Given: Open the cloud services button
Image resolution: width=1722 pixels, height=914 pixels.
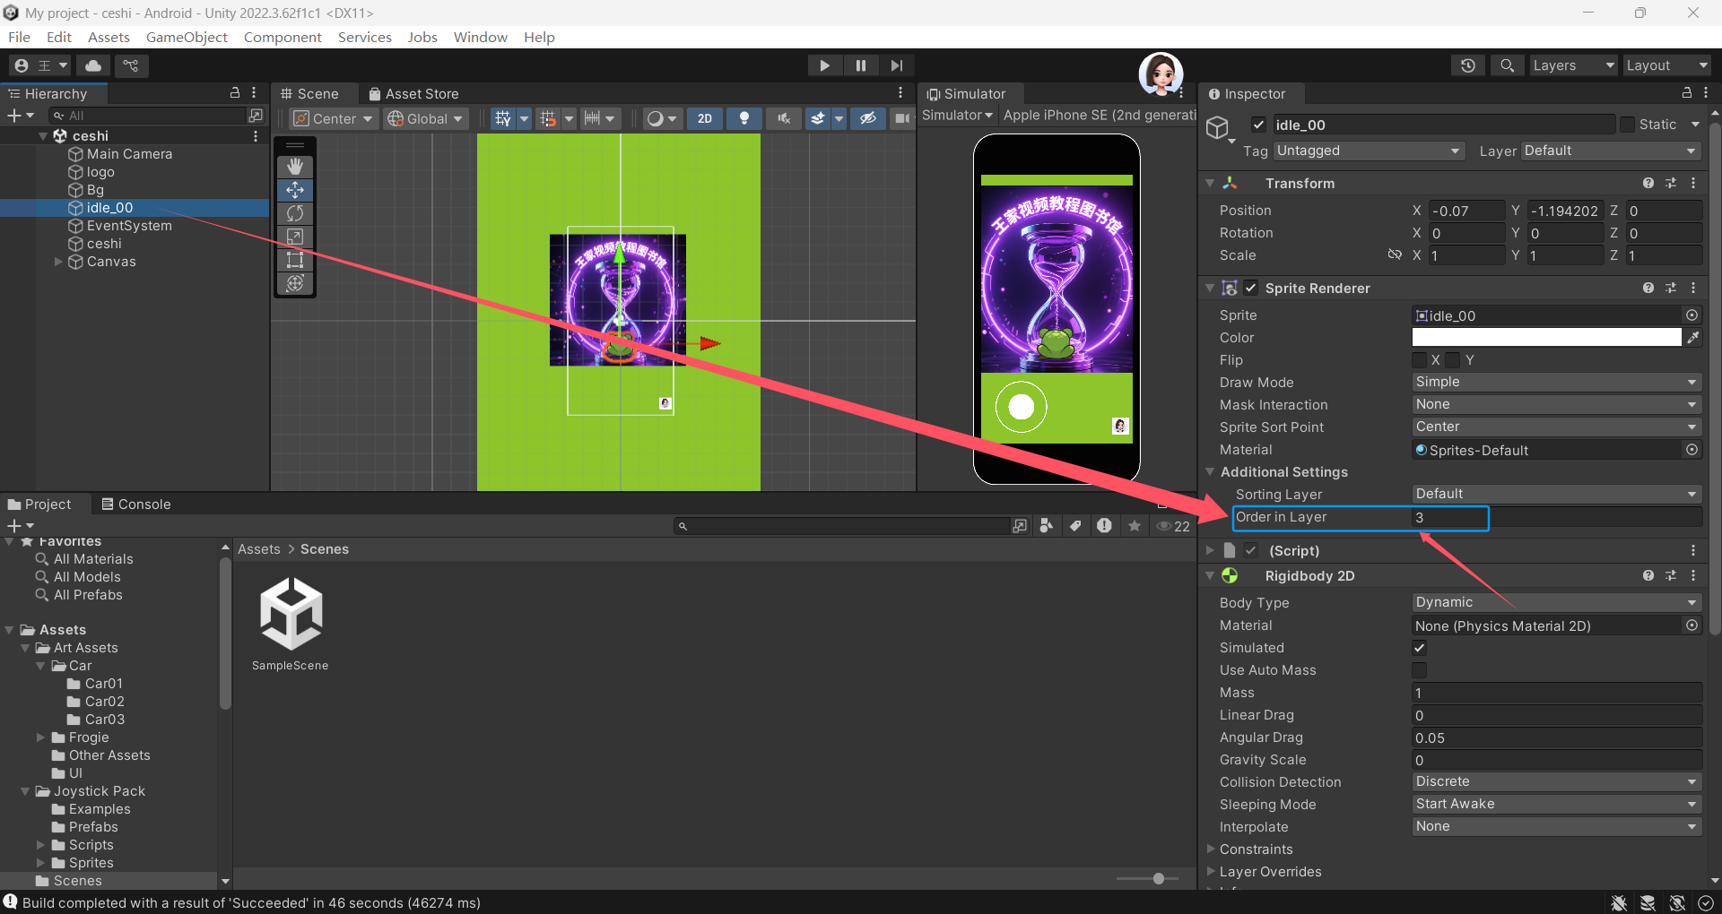Looking at the screenshot, I should 93,65.
